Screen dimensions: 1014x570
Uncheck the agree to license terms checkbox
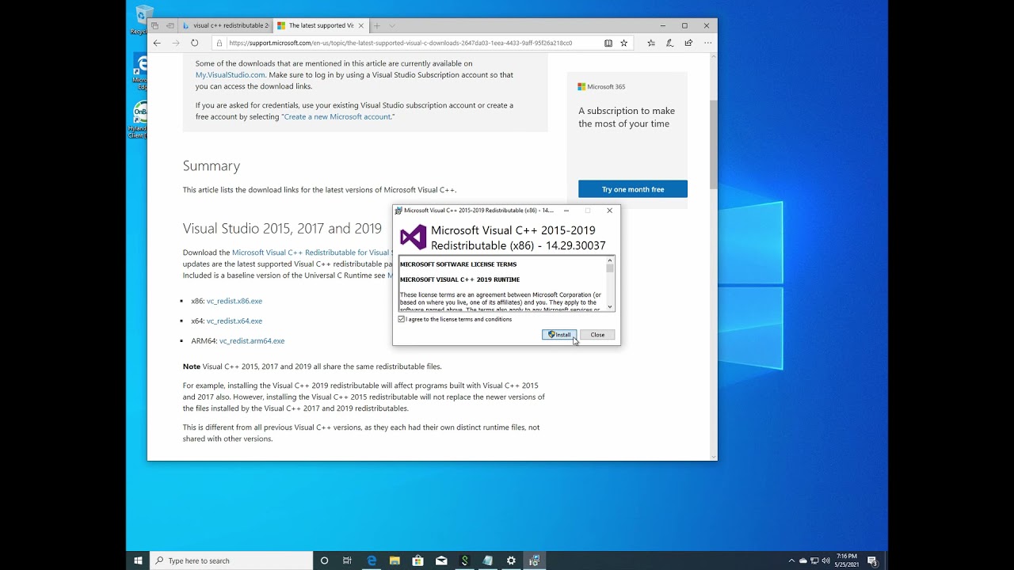coord(402,319)
